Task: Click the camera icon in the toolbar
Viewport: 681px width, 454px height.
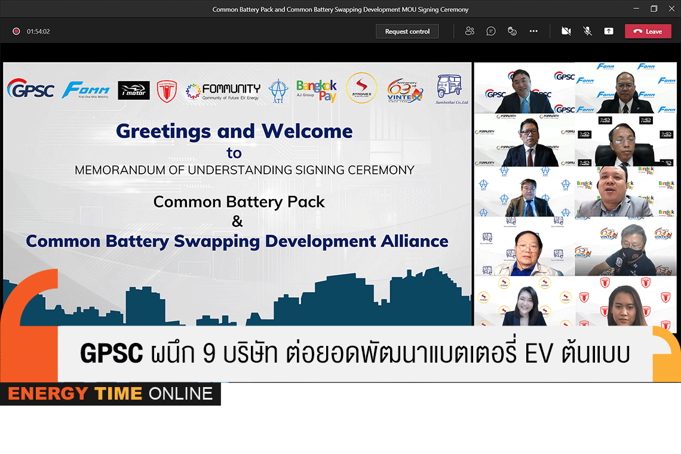Action: click(x=566, y=31)
